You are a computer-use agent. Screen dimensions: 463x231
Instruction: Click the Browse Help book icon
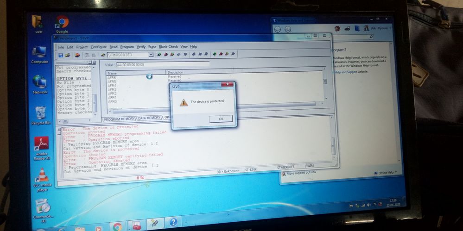357,28
